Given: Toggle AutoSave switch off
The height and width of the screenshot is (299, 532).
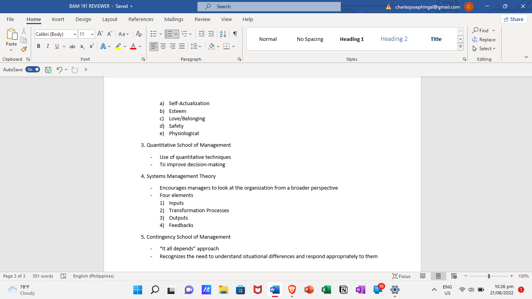Looking at the screenshot, I should coord(33,70).
